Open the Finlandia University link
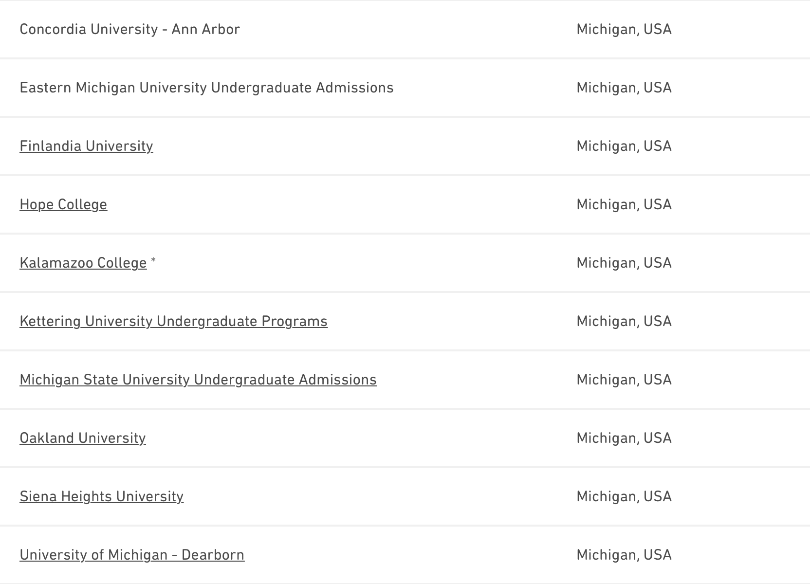The width and height of the screenshot is (811, 584). pyautogui.click(x=86, y=146)
